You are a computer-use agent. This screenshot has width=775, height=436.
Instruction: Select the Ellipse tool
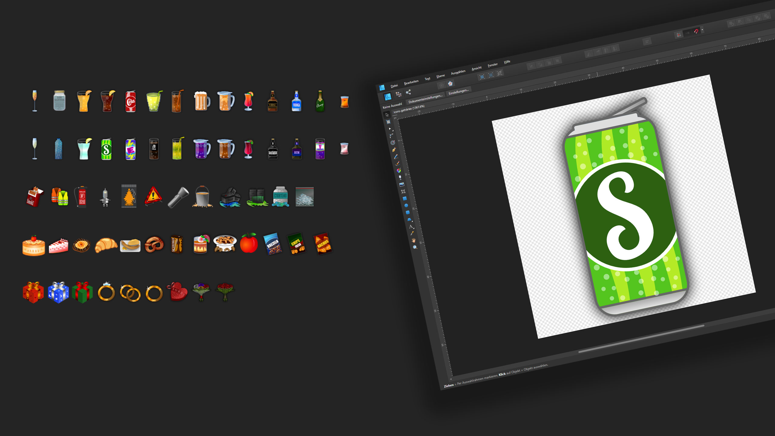coord(406,205)
